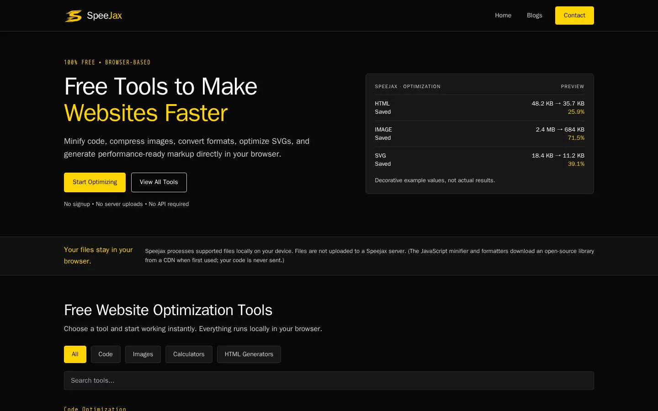Click the 'SPEEJAX · OPTIMIZATION' card header
This screenshot has width=658, height=411.
(x=408, y=86)
